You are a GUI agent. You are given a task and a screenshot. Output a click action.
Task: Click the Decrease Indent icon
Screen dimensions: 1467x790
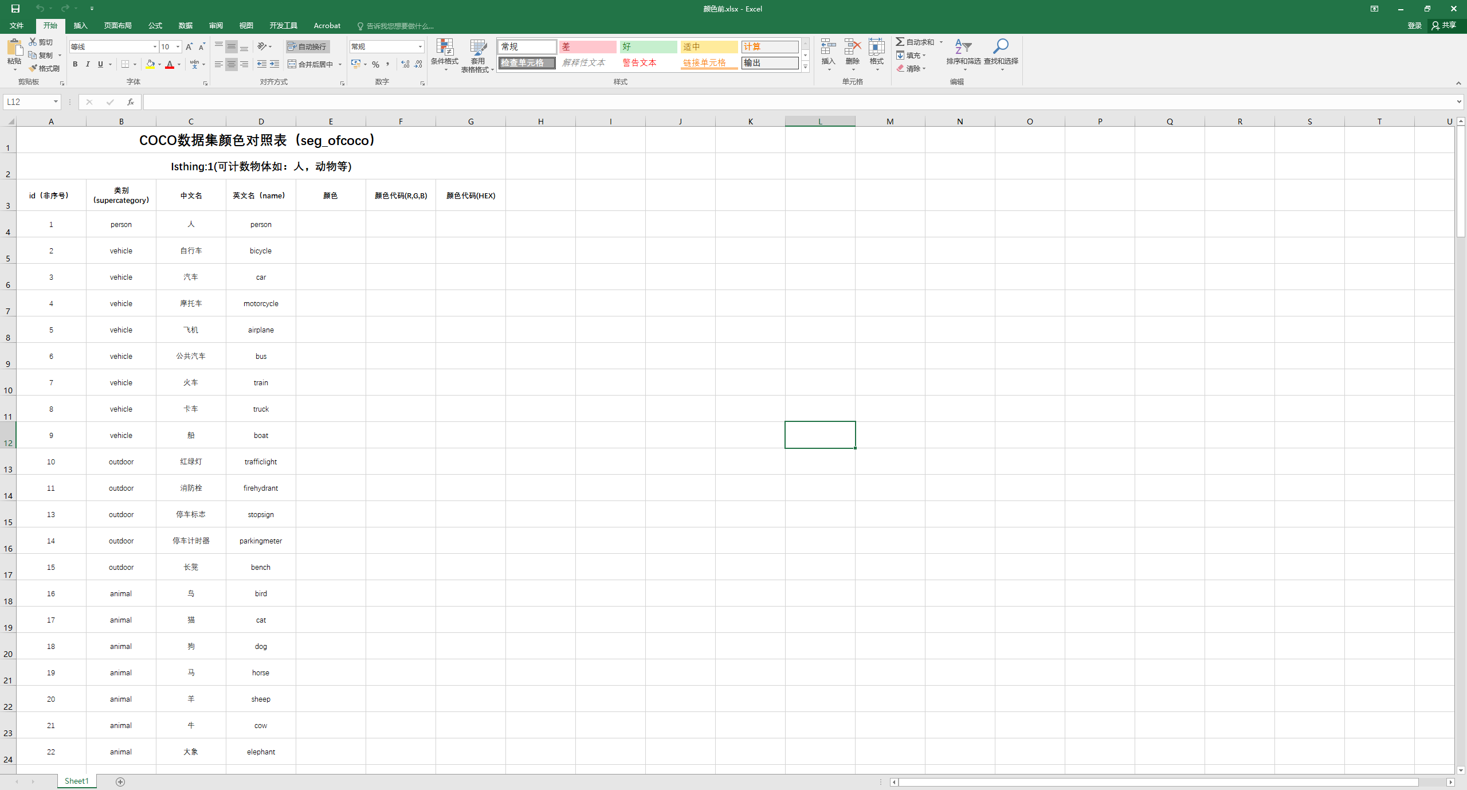262,64
